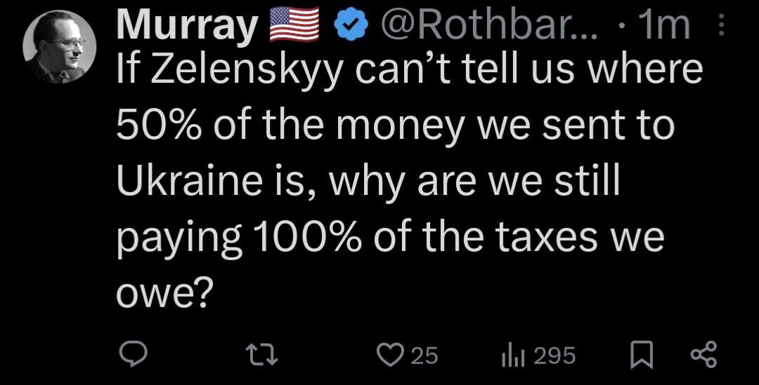Click the view count 295

554,356
